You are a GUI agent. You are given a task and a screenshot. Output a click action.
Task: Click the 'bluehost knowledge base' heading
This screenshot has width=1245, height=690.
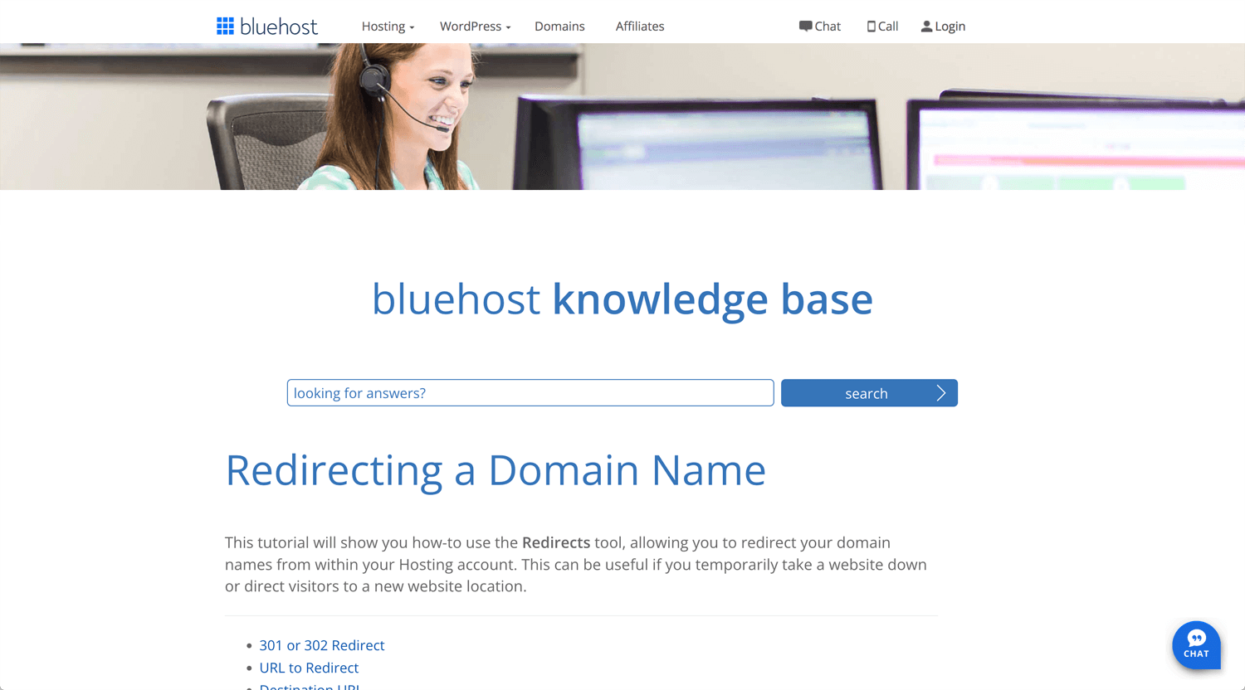[622, 299]
